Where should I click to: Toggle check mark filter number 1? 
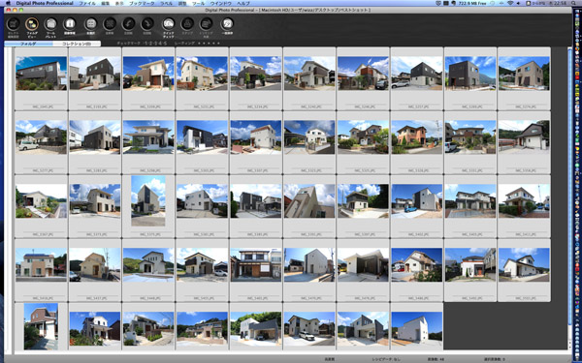click(x=145, y=44)
